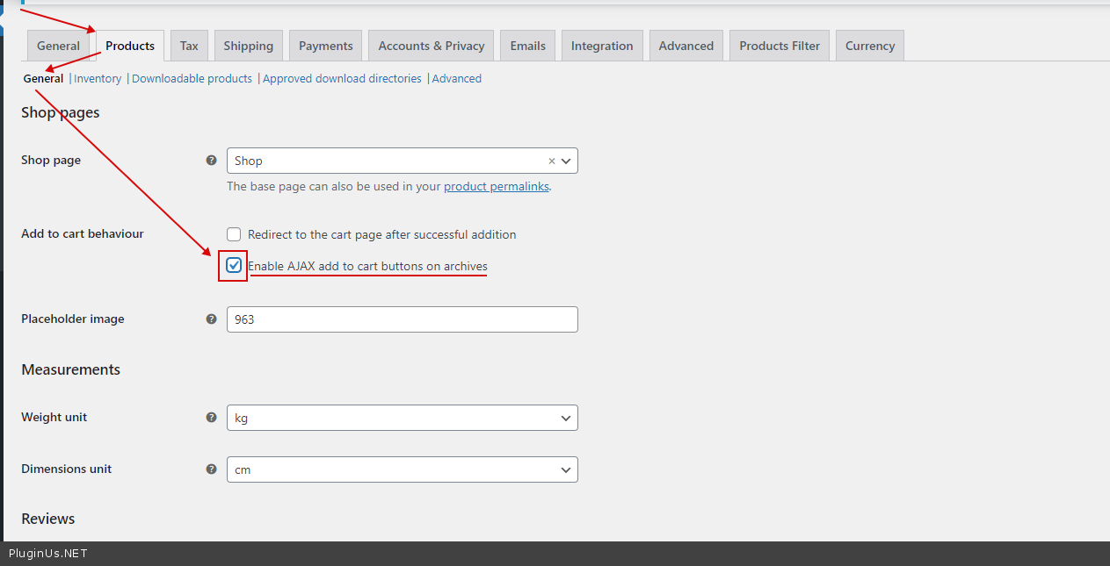1110x566 pixels.
Task: Expand the Weight unit dropdown
Action: click(x=402, y=418)
